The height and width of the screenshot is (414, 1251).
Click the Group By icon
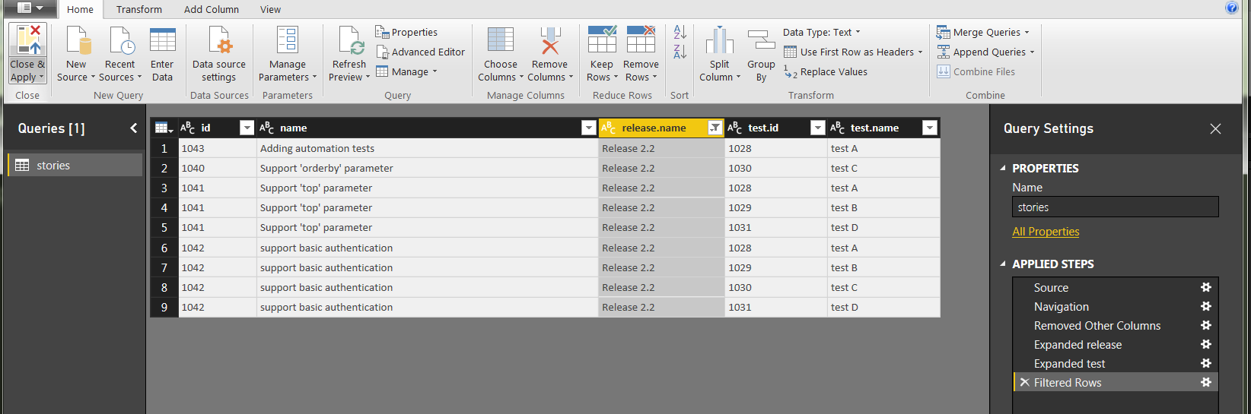pos(760,41)
